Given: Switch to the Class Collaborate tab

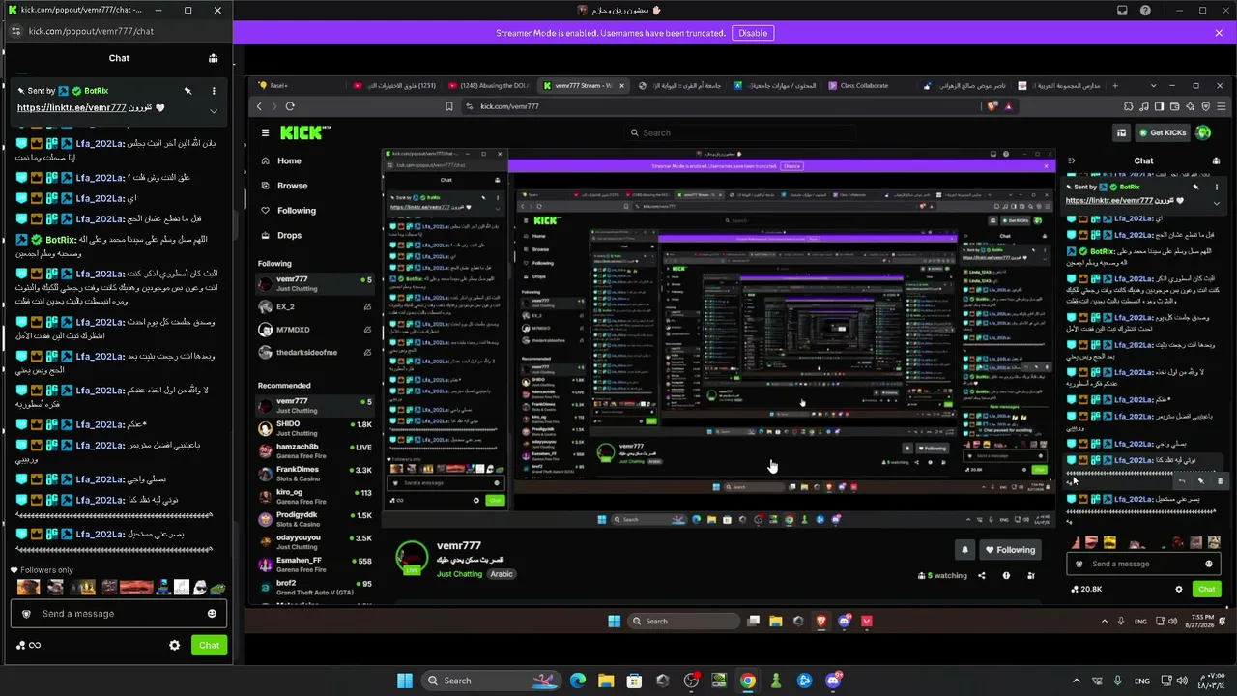Looking at the screenshot, I should (864, 85).
